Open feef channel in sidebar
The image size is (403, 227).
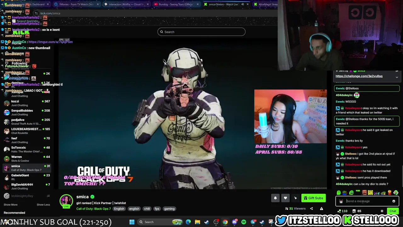pyautogui.click(x=27, y=140)
